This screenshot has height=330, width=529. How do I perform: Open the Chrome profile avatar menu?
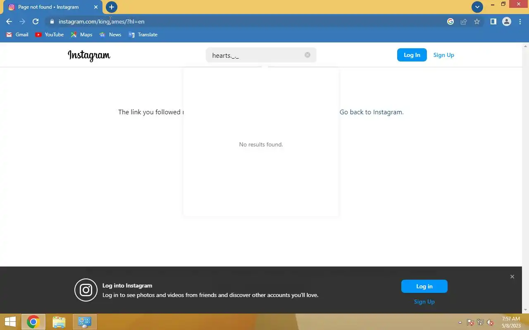click(x=507, y=21)
